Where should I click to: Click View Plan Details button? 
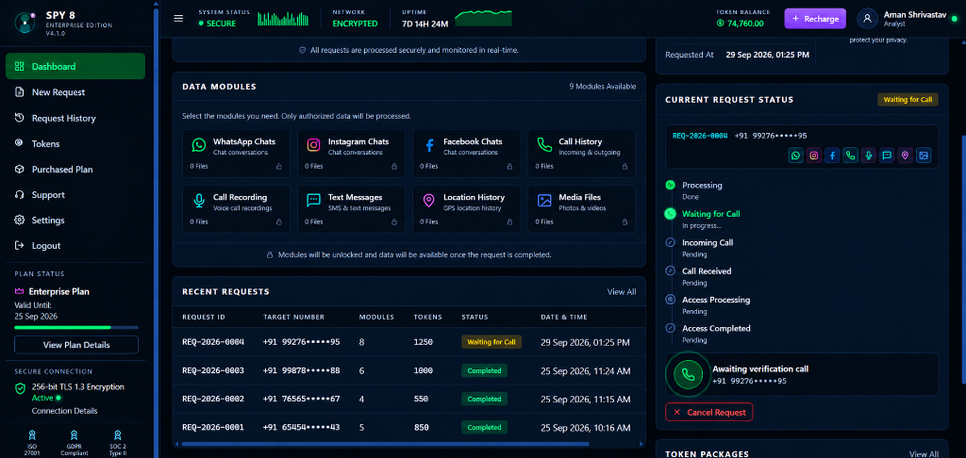click(x=76, y=345)
